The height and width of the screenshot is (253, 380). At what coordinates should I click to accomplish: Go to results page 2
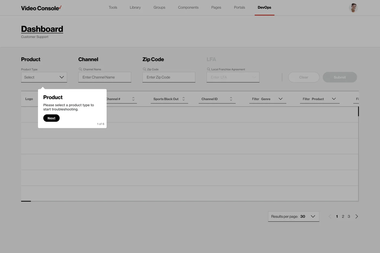[x=343, y=216]
